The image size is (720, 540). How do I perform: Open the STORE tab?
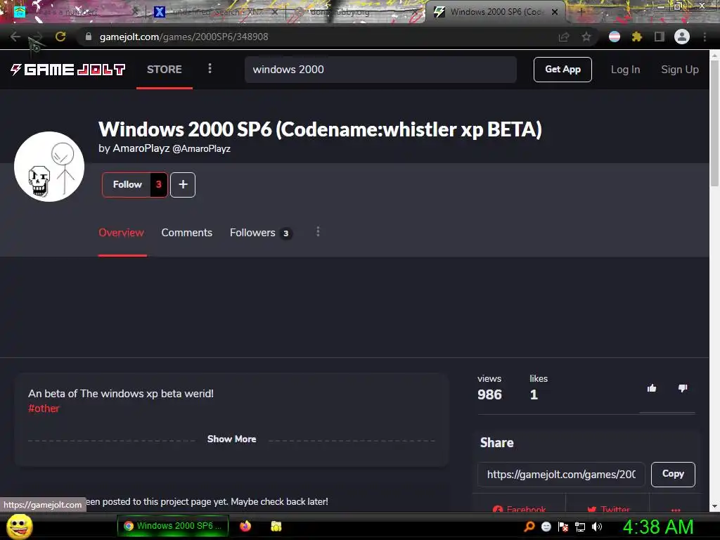coord(165,70)
